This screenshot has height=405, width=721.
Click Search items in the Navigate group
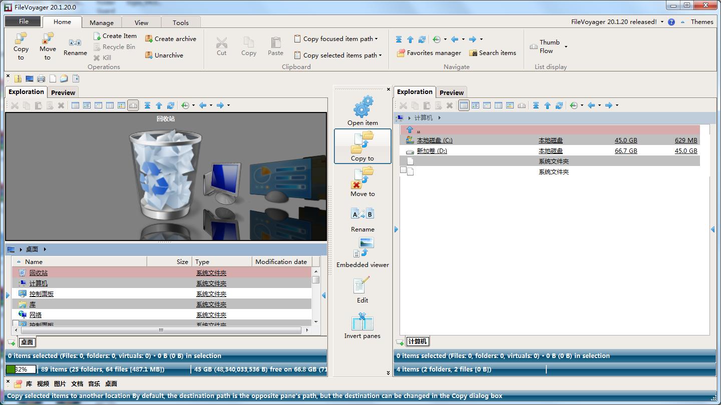coord(492,53)
